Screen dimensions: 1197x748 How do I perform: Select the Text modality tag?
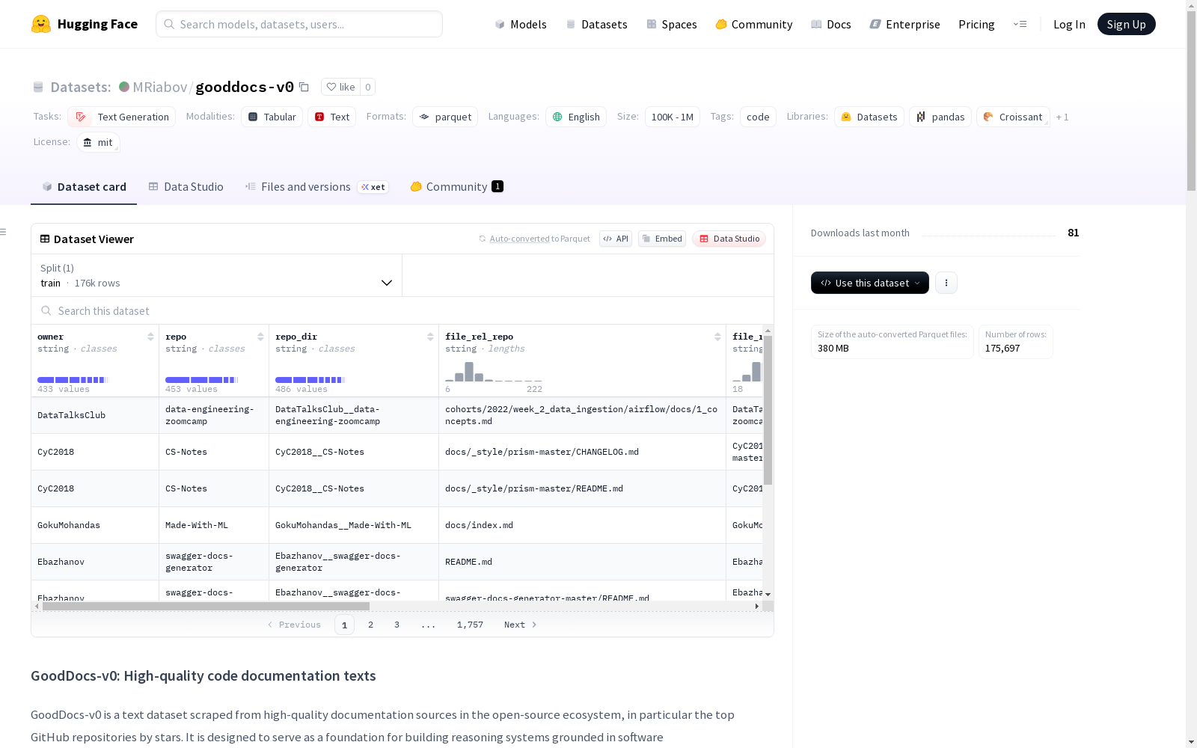(331, 117)
